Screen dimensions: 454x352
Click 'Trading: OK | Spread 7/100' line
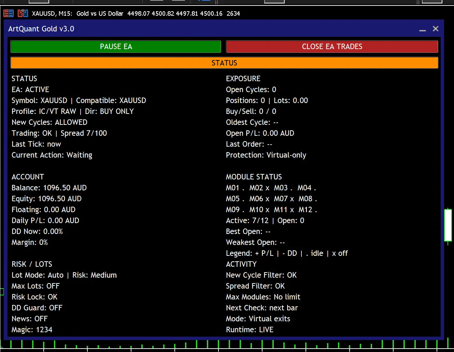[x=59, y=133]
